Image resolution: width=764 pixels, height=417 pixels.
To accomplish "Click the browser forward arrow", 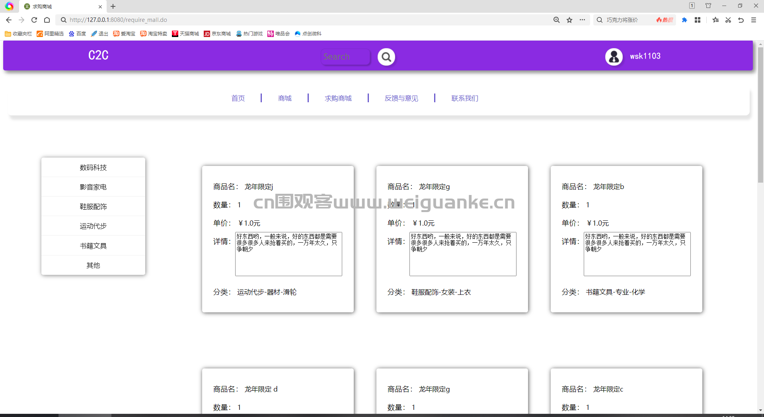I will 21,20.
